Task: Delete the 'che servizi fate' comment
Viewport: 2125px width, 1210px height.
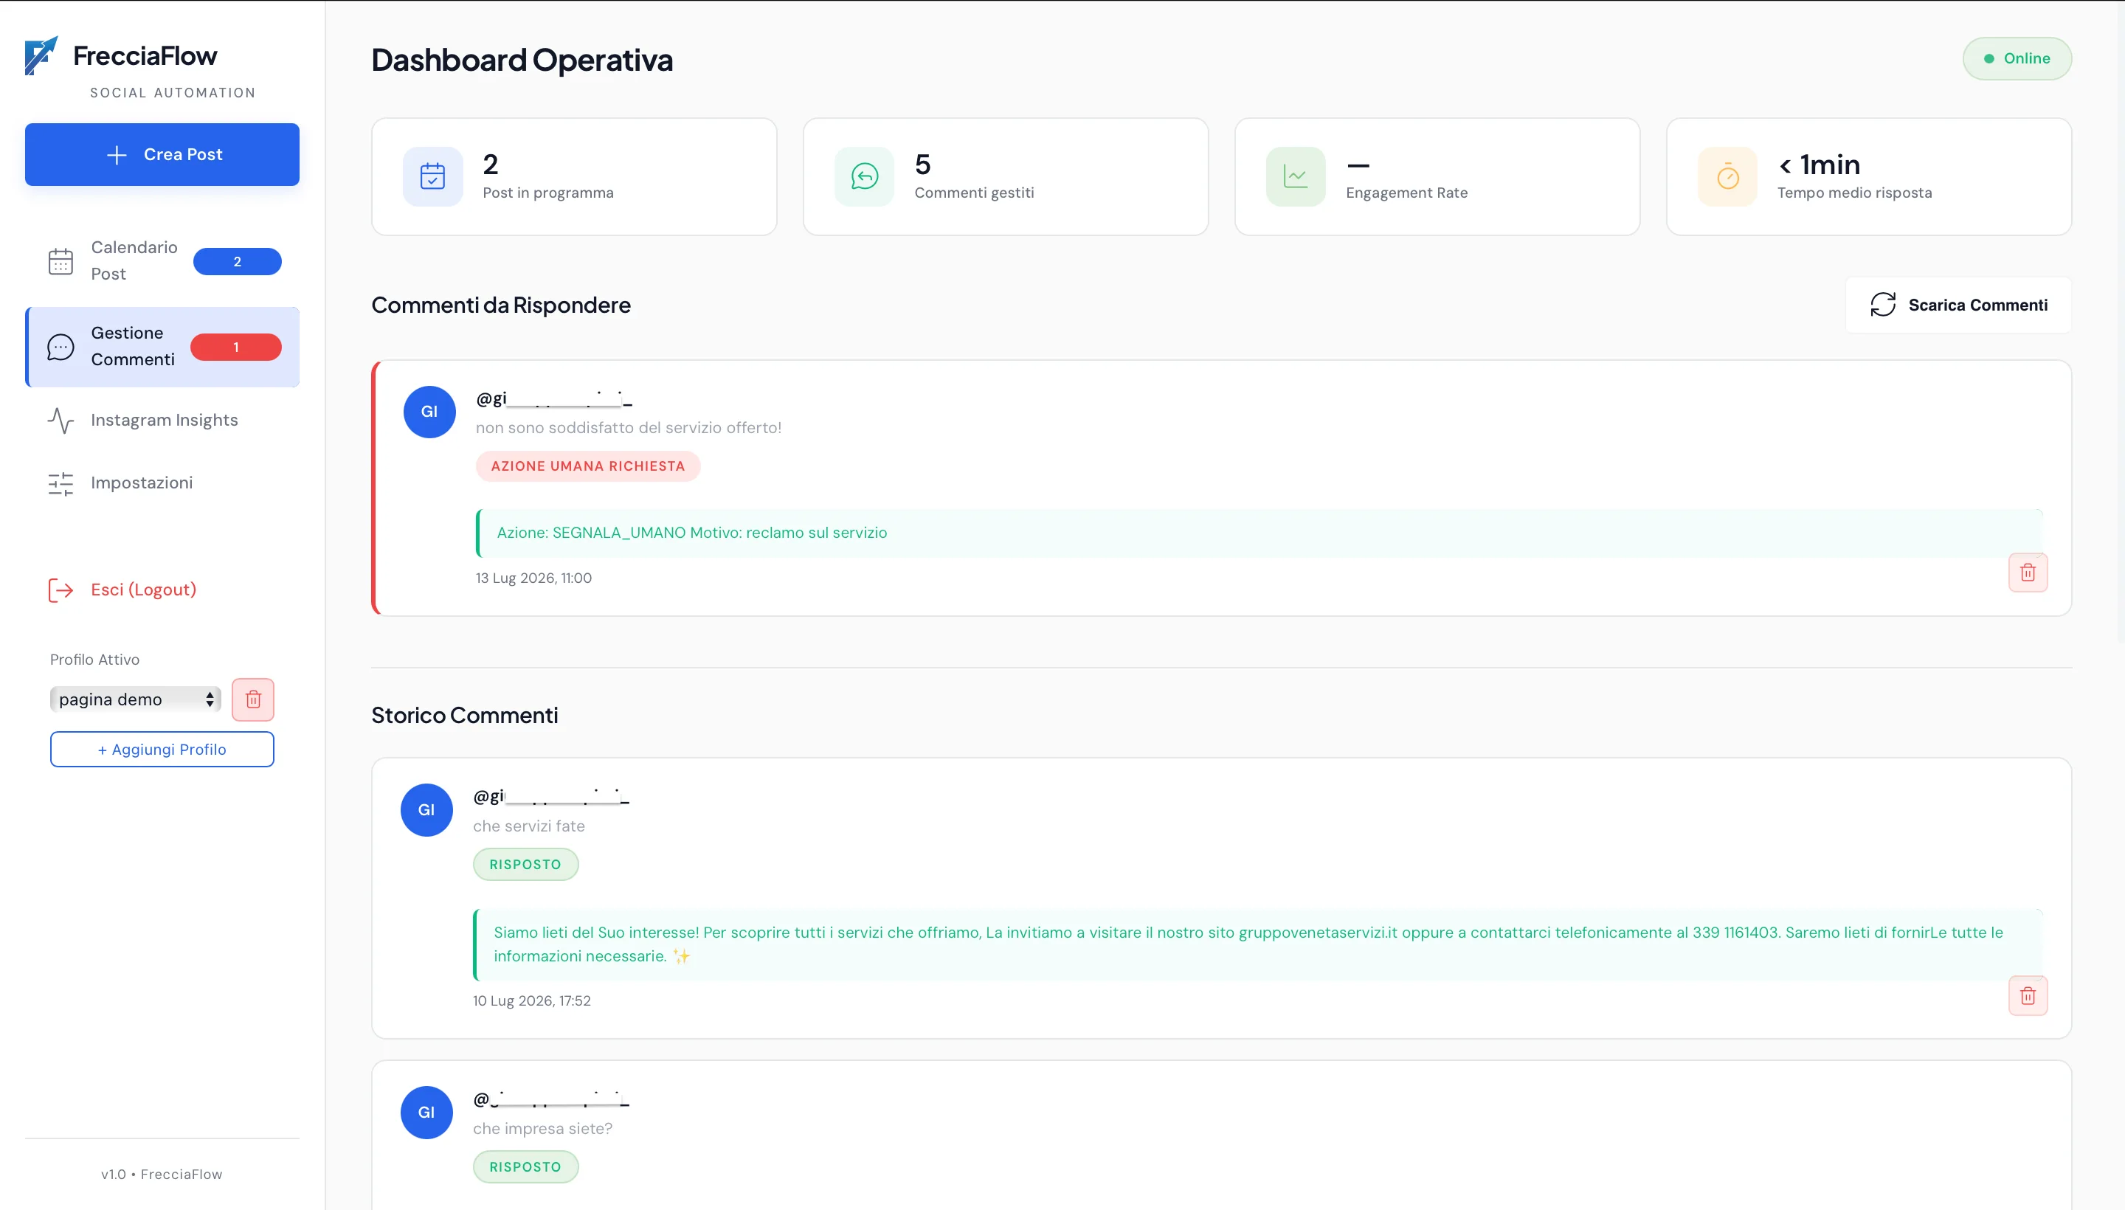Action: point(2028,995)
